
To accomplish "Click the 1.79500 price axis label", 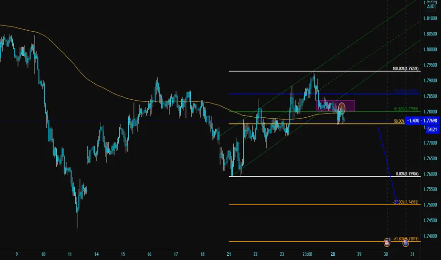I will point(430,65).
